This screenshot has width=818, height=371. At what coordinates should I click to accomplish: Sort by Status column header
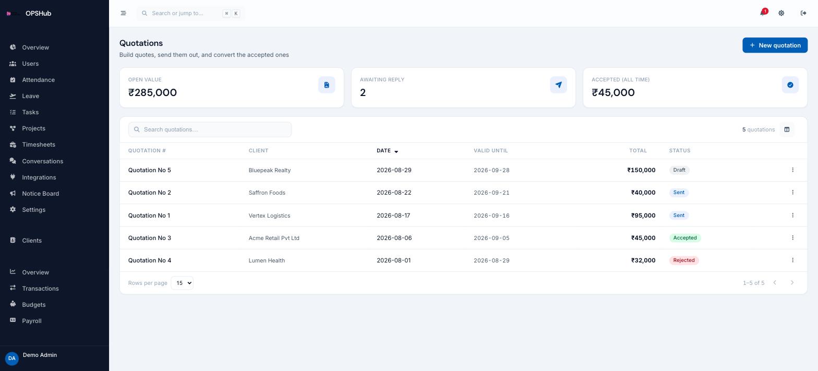point(680,151)
